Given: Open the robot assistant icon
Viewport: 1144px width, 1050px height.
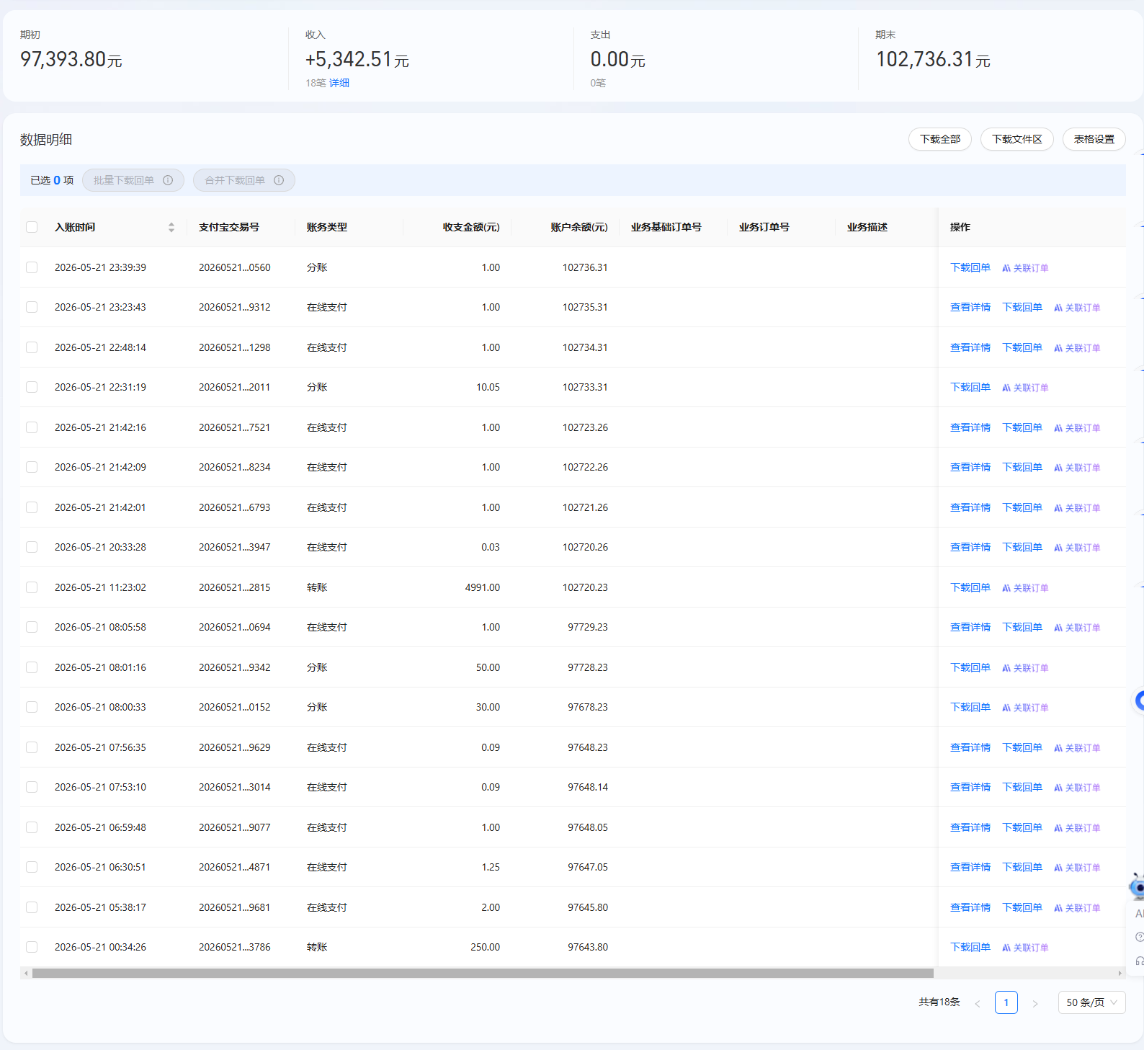Looking at the screenshot, I should click(1137, 886).
